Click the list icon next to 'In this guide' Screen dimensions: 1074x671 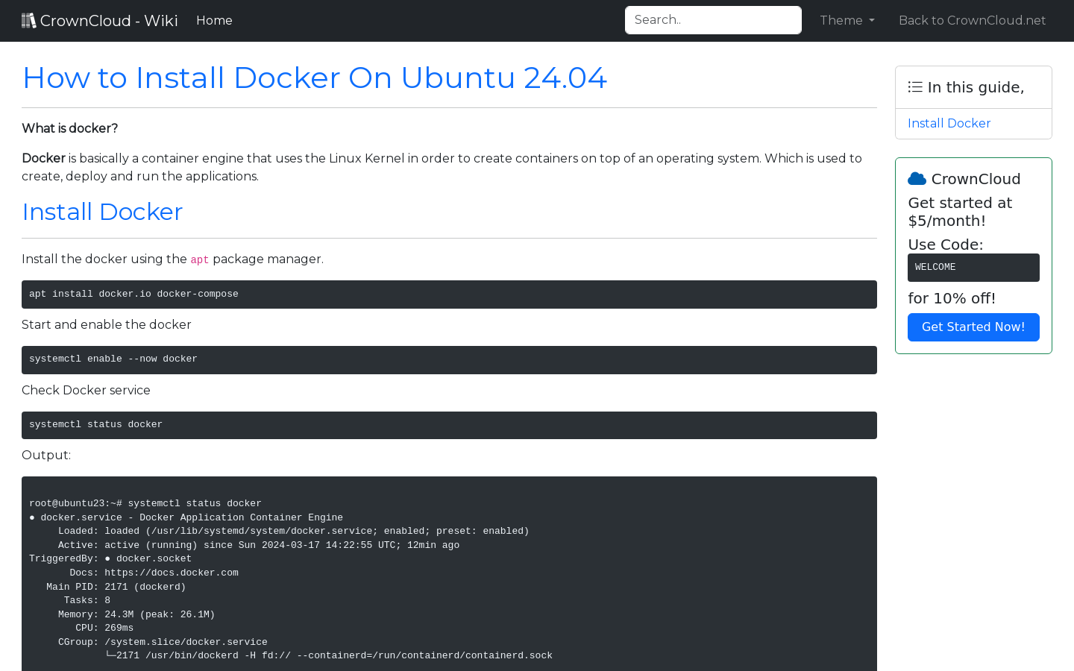click(914, 86)
